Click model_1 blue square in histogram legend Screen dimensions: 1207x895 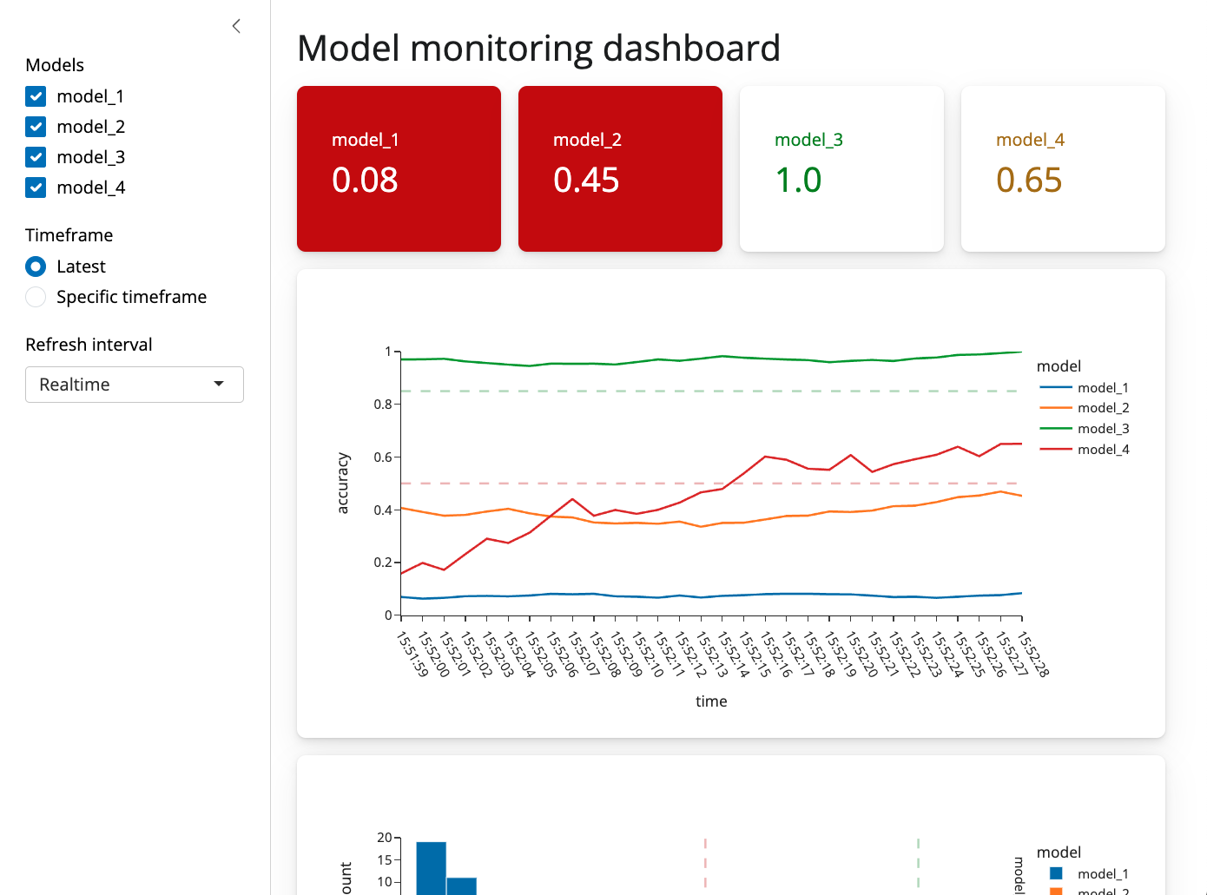[1056, 873]
